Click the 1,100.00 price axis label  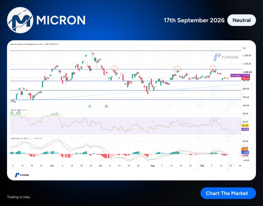[247, 64]
